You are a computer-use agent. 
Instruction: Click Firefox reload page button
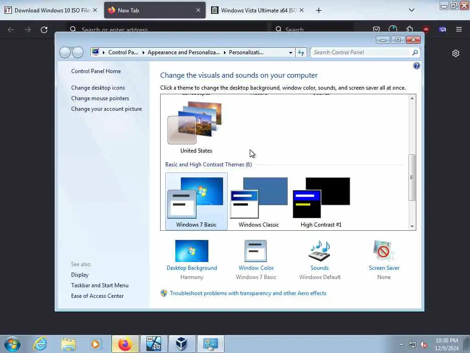click(x=44, y=29)
